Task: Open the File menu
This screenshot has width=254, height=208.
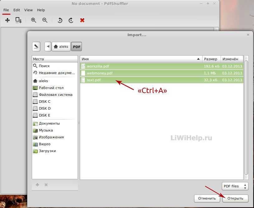Action: click(x=6, y=10)
